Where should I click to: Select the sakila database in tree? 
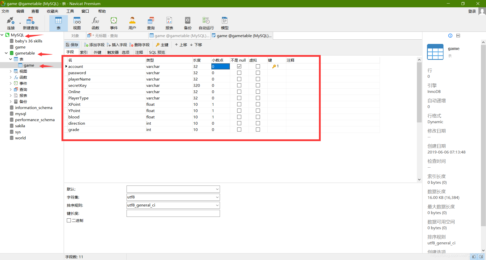[x=20, y=126]
